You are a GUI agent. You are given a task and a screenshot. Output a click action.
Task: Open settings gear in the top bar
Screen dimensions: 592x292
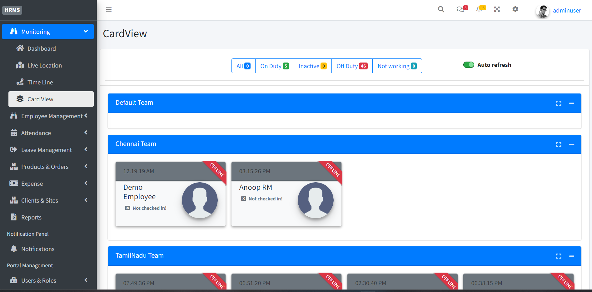(x=515, y=9)
